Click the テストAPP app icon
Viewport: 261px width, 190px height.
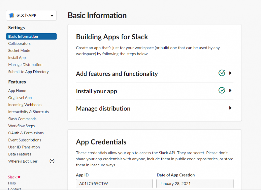coord(11,15)
